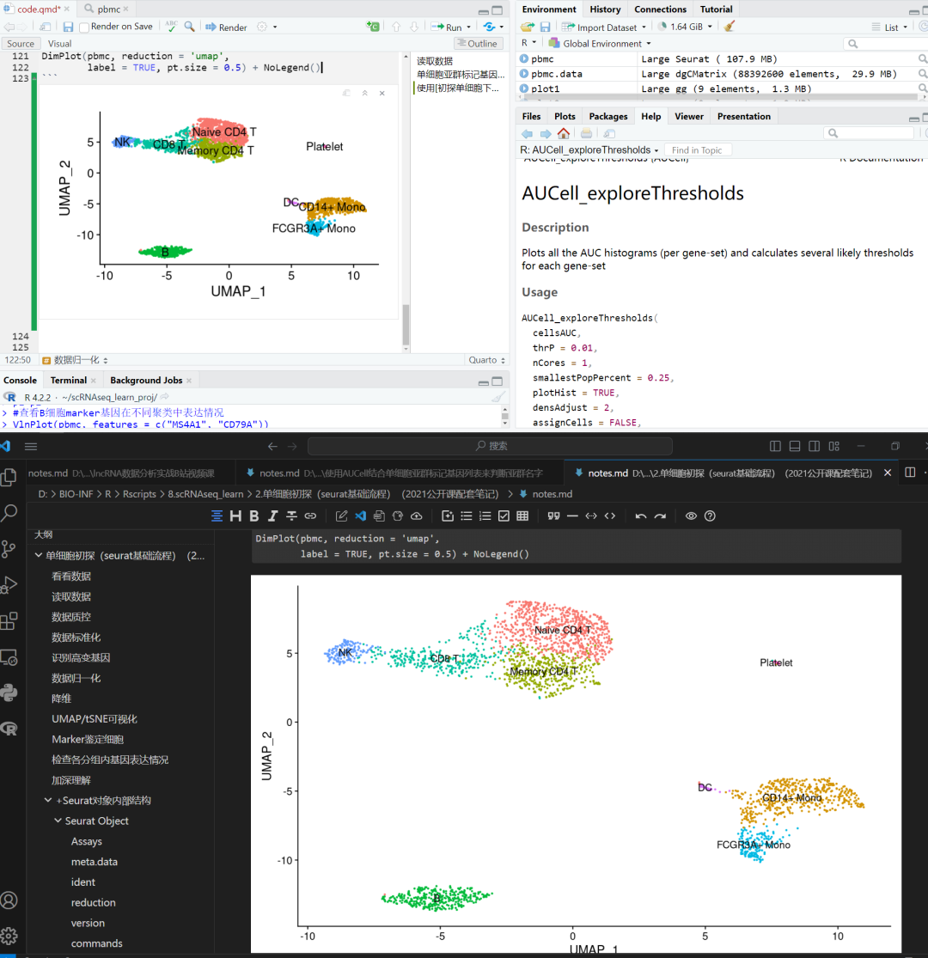Screen dimensions: 928x958
Task: Click the Render button in RStudio
Action: point(227,27)
